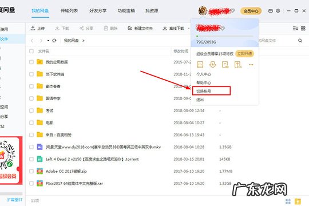
Task: Click the 下载 download toolbar icon
Action: [57, 29]
